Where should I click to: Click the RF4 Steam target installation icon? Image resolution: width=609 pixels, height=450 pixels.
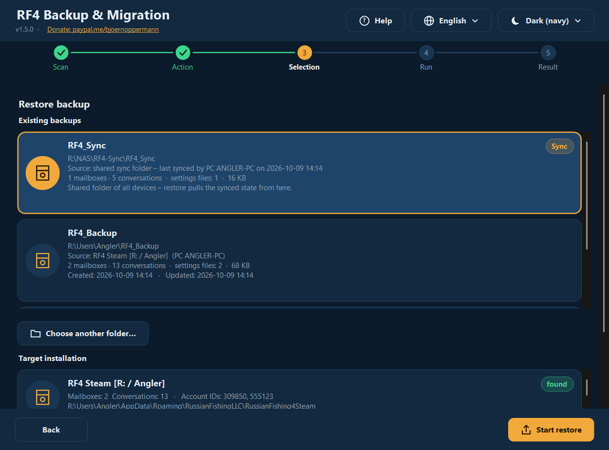coord(43,396)
